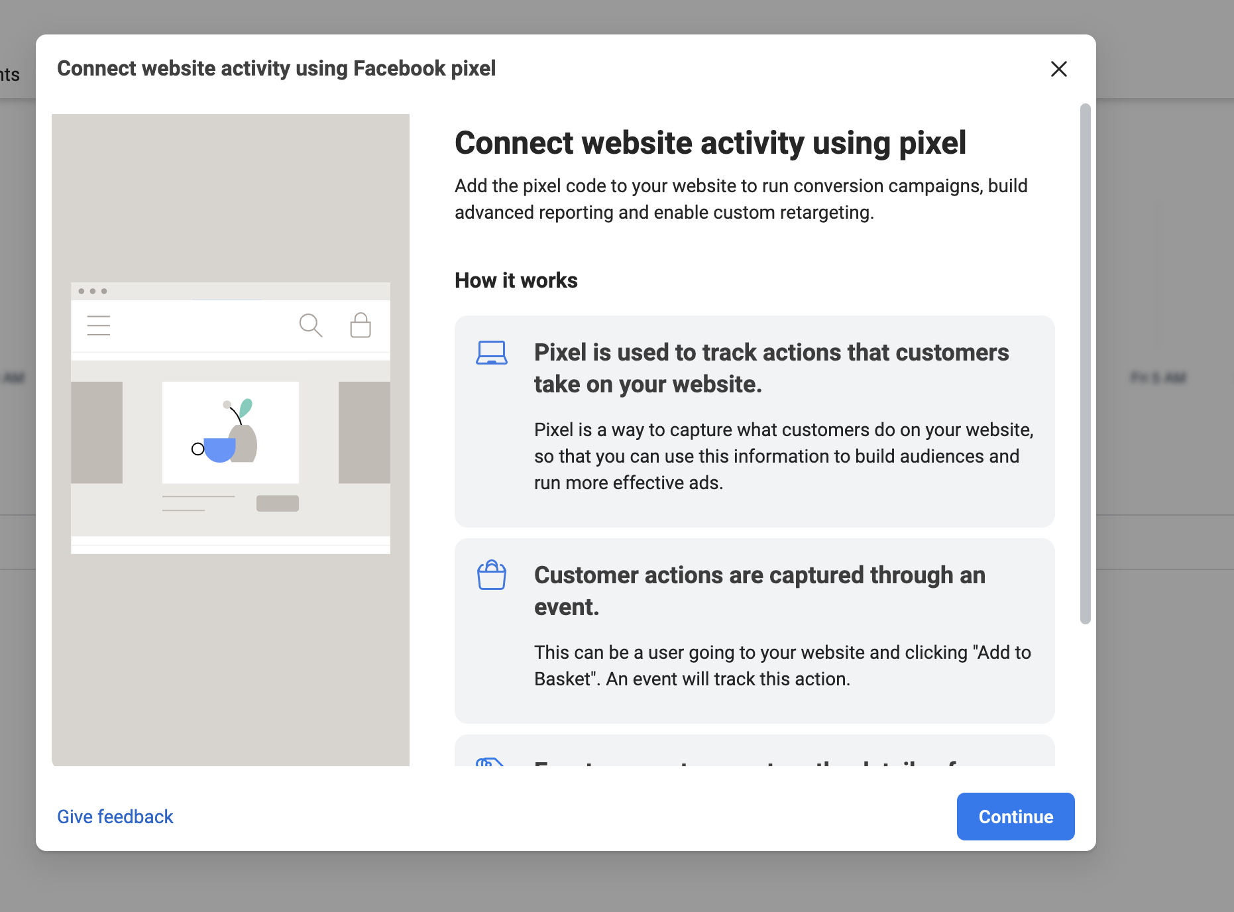Click the "Connect website activity using pixel" heading
1234x912 pixels.
point(710,143)
